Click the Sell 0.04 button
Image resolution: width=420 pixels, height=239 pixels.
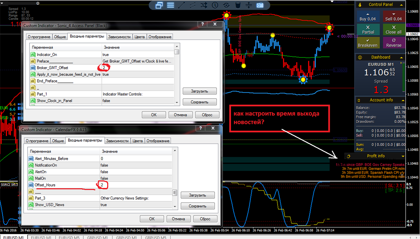click(394, 16)
